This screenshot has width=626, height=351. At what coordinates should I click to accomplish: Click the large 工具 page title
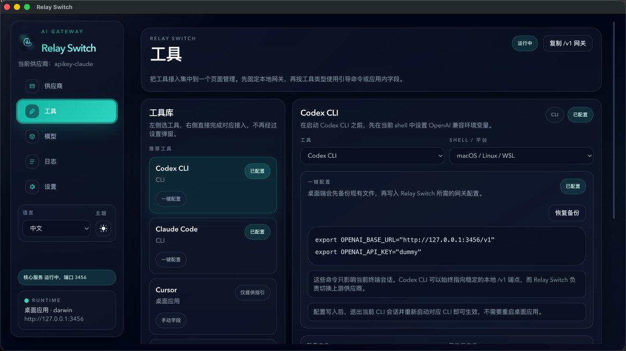point(166,55)
